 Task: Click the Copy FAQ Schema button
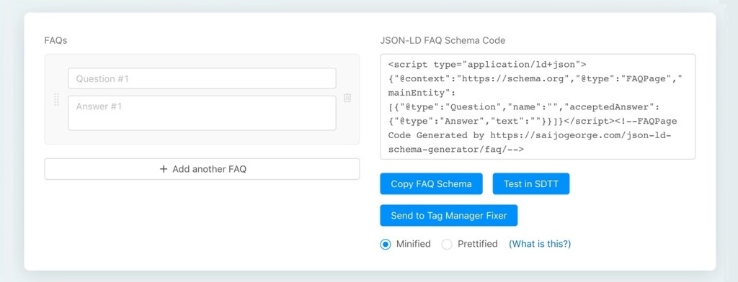[431, 183]
